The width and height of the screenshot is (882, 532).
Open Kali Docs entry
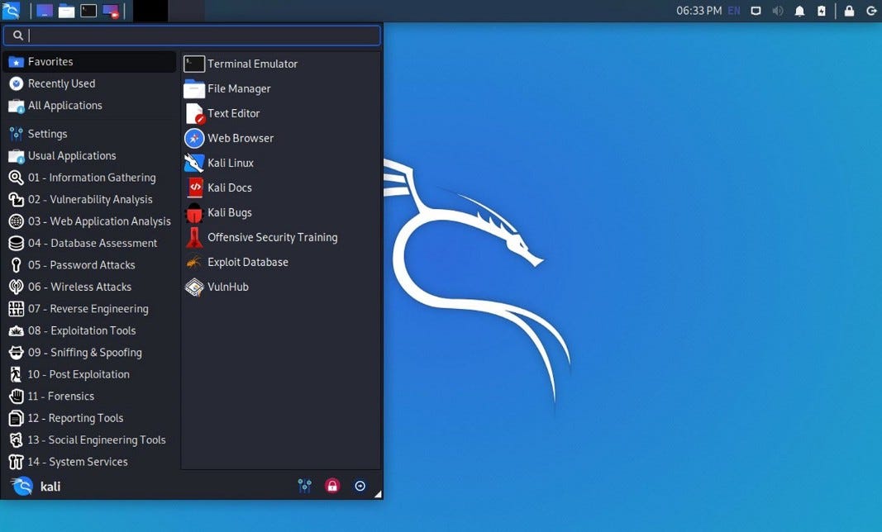(281, 188)
